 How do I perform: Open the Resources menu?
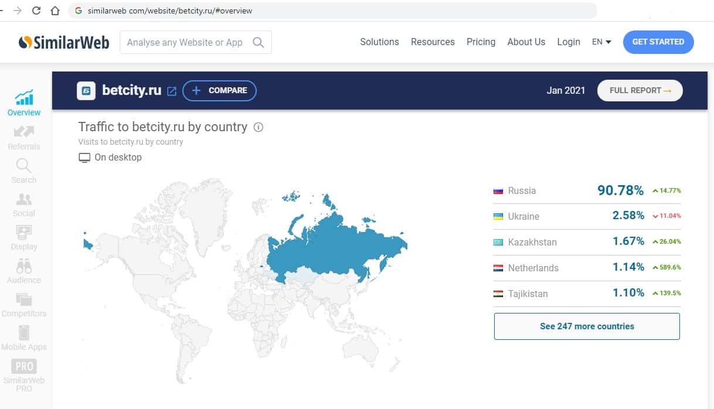coord(433,42)
